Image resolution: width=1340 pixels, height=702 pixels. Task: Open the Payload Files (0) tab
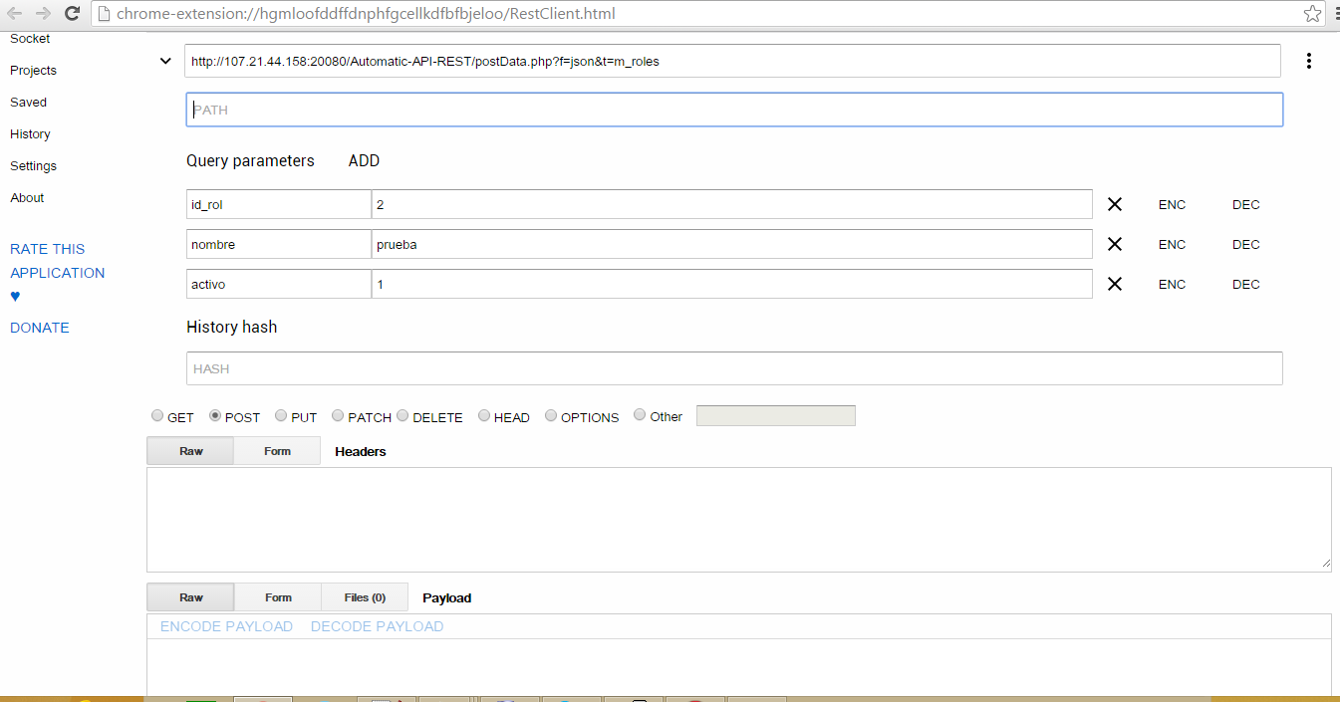tap(365, 597)
